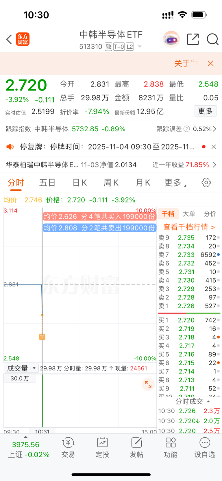Tap the T+0 badge
Viewport: 222px width, 481px height.
[x=119, y=47]
